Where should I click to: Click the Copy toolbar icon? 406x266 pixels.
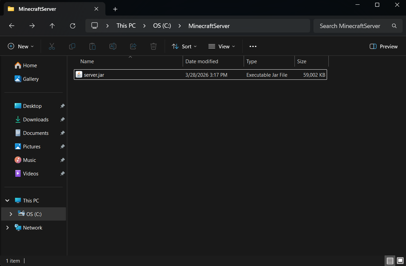(x=72, y=47)
